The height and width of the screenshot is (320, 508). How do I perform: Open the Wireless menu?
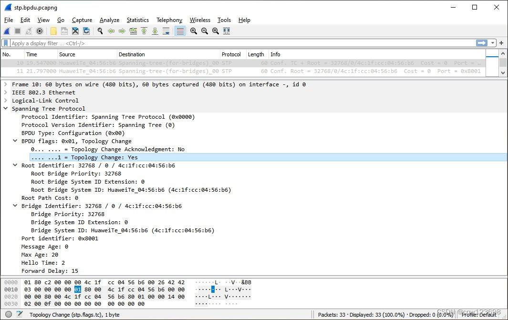200,20
